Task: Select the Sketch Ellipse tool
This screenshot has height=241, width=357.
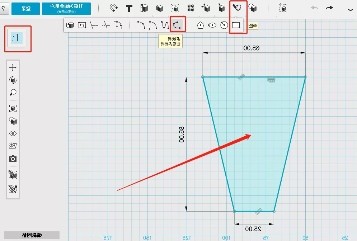Action: [x=212, y=25]
